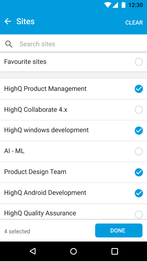
Task: Tap the cellular signal icon
Action: coord(115,5)
